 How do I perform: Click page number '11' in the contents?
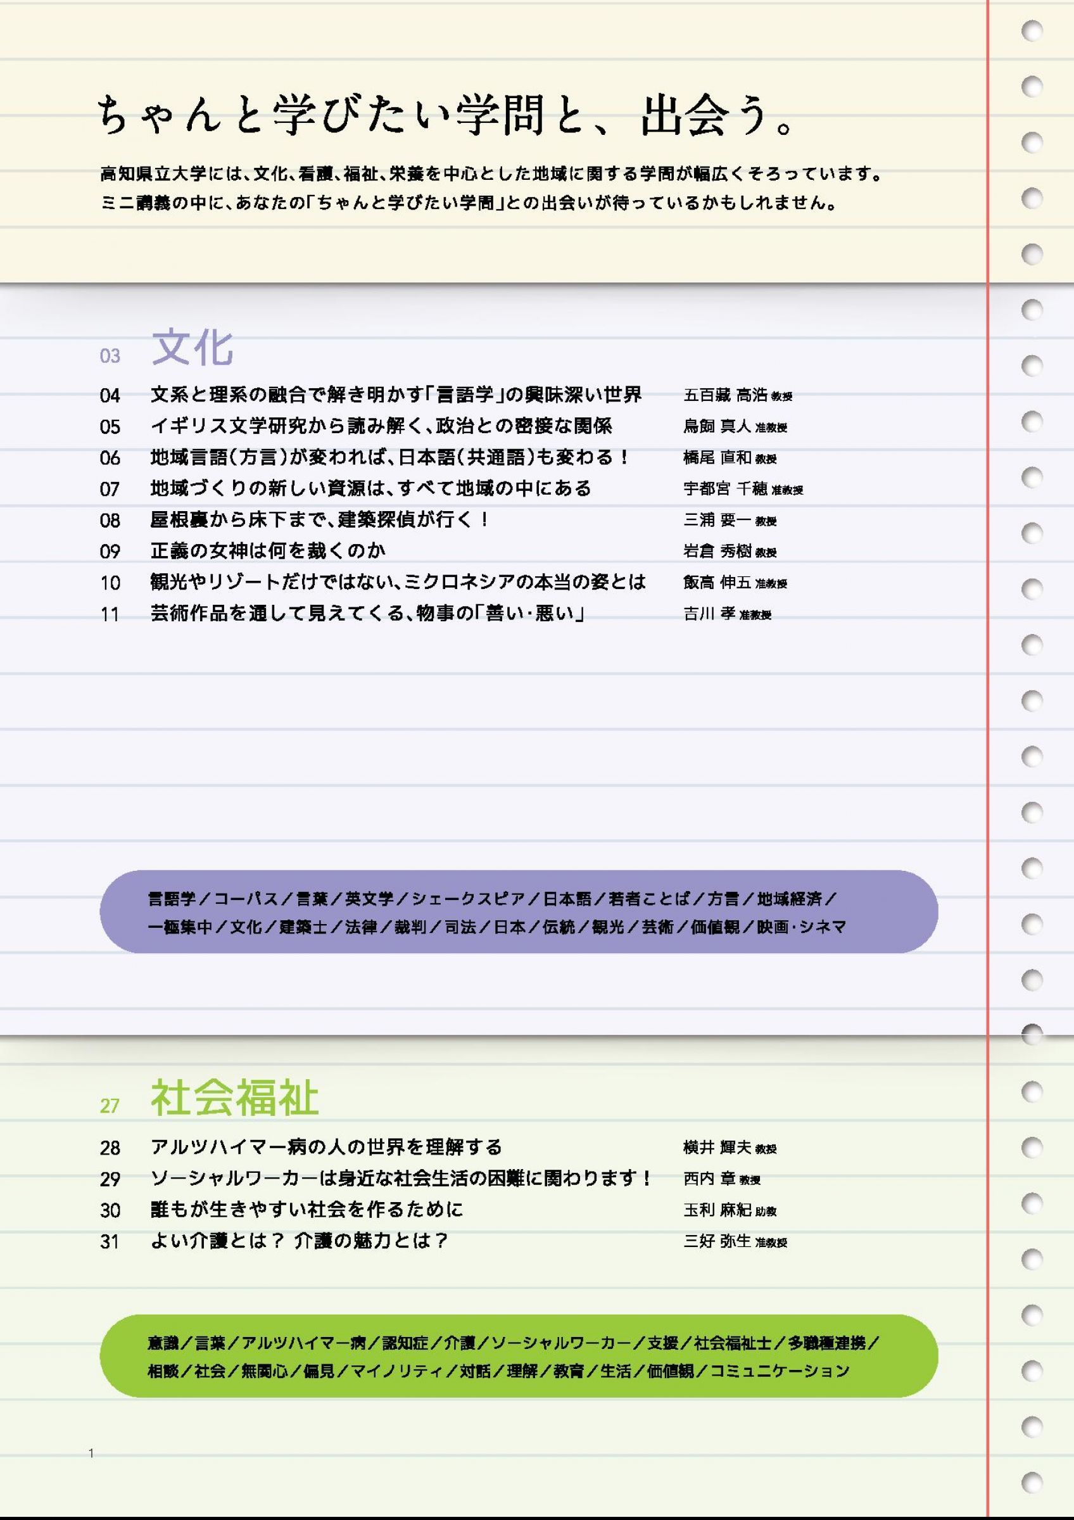point(110,614)
